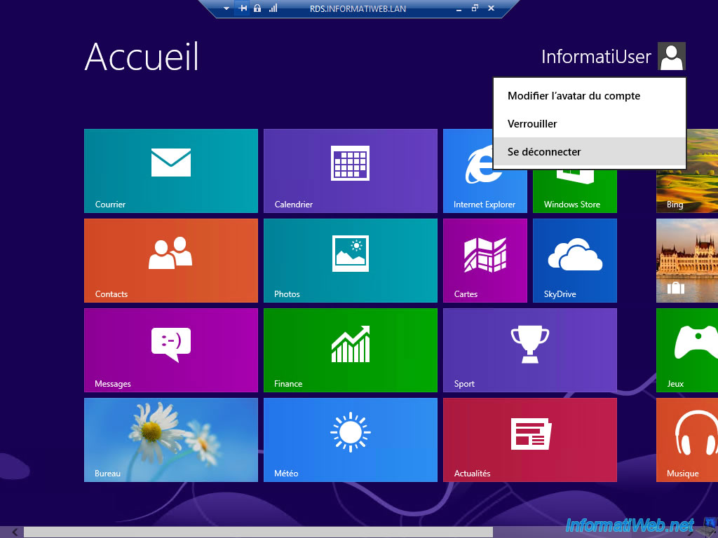
Task: Open the Bureau desktop tile
Action: (171, 440)
